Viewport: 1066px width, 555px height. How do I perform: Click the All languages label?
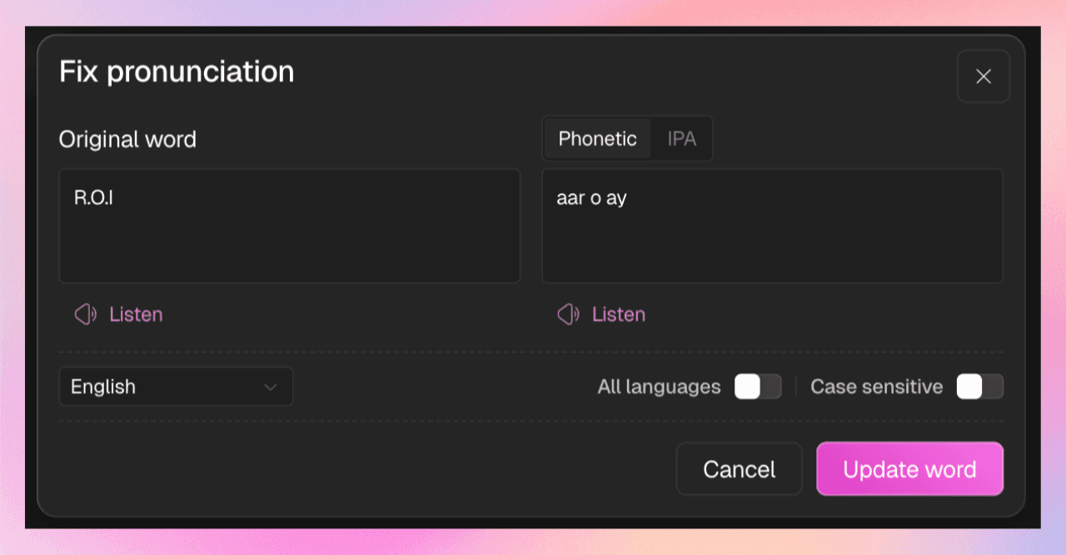pyautogui.click(x=659, y=387)
